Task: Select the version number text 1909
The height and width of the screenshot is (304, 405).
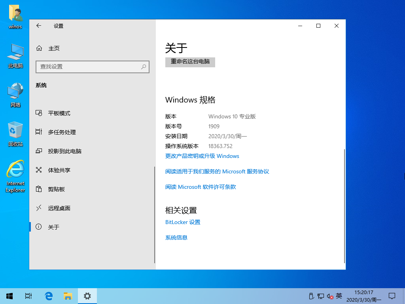Action: [214, 126]
